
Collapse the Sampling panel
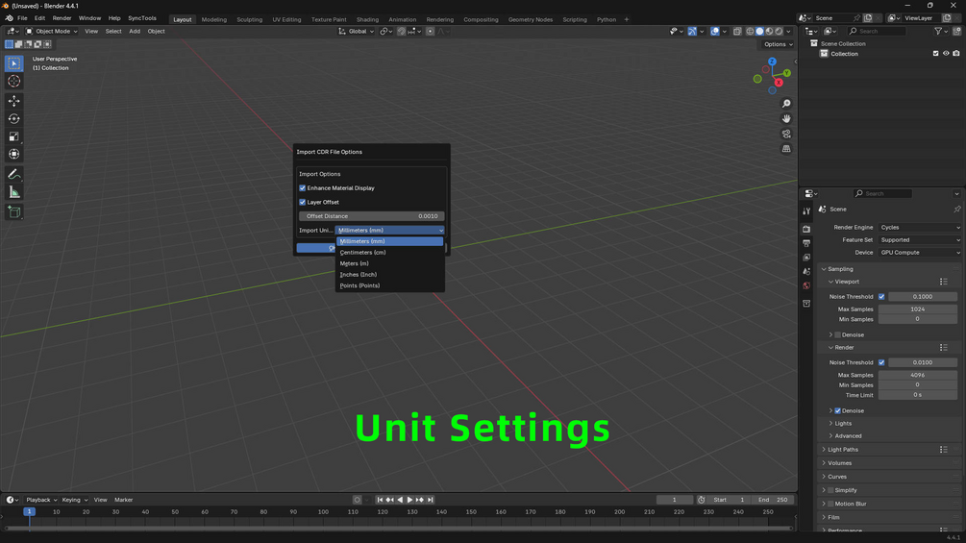point(840,269)
